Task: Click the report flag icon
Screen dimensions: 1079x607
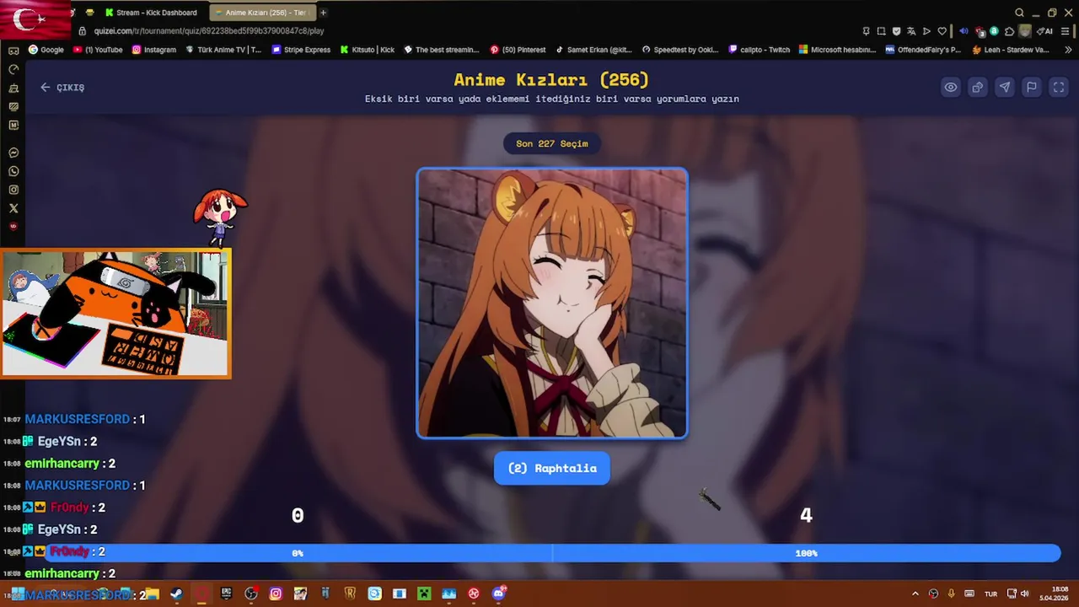Action: 1031,87
